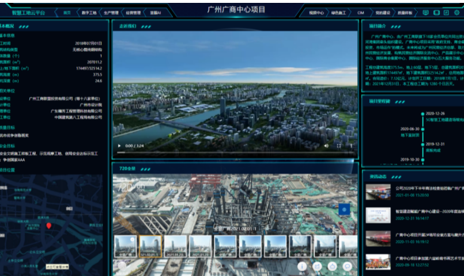Screen dimensions: 464x276
Task: Open the 生产管理 navigation tab
Action: tap(111, 12)
